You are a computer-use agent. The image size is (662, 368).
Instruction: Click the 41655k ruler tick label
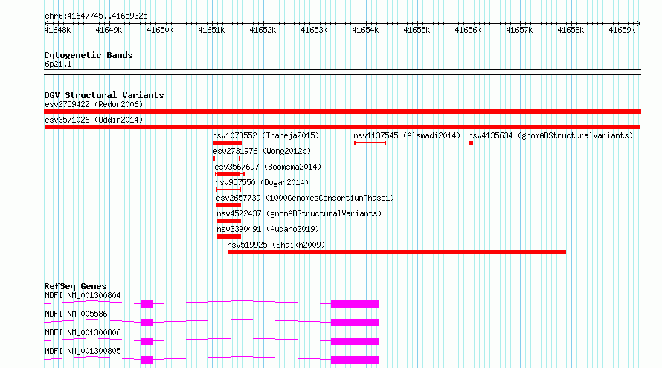(x=417, y=30)
